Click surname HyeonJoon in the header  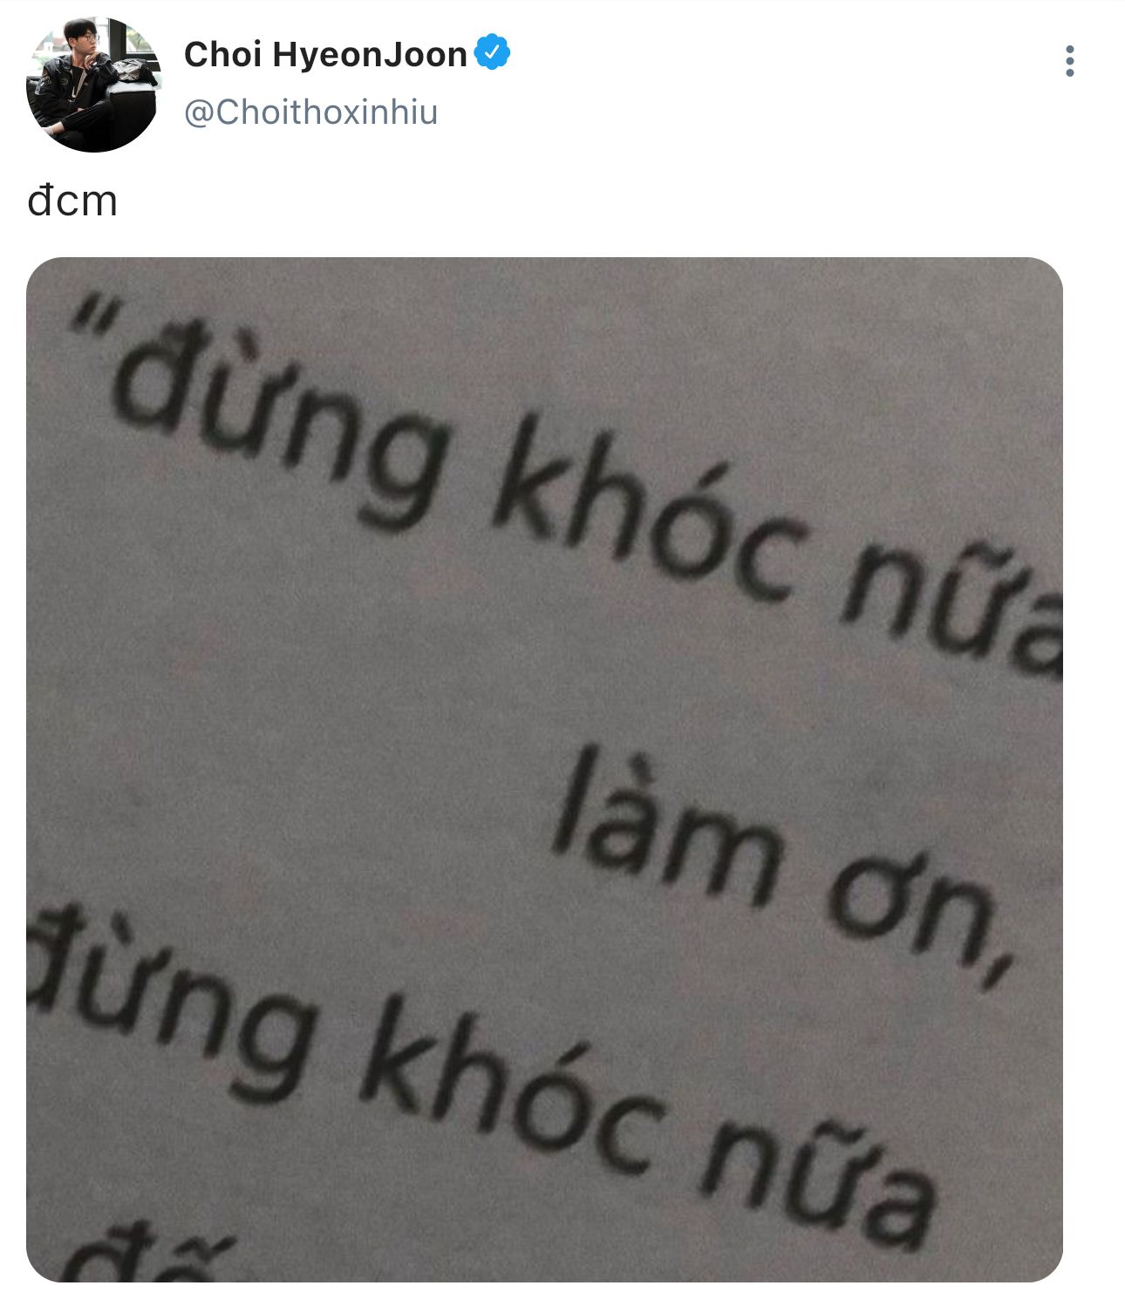pyautogui.click(x=370, y=54)
